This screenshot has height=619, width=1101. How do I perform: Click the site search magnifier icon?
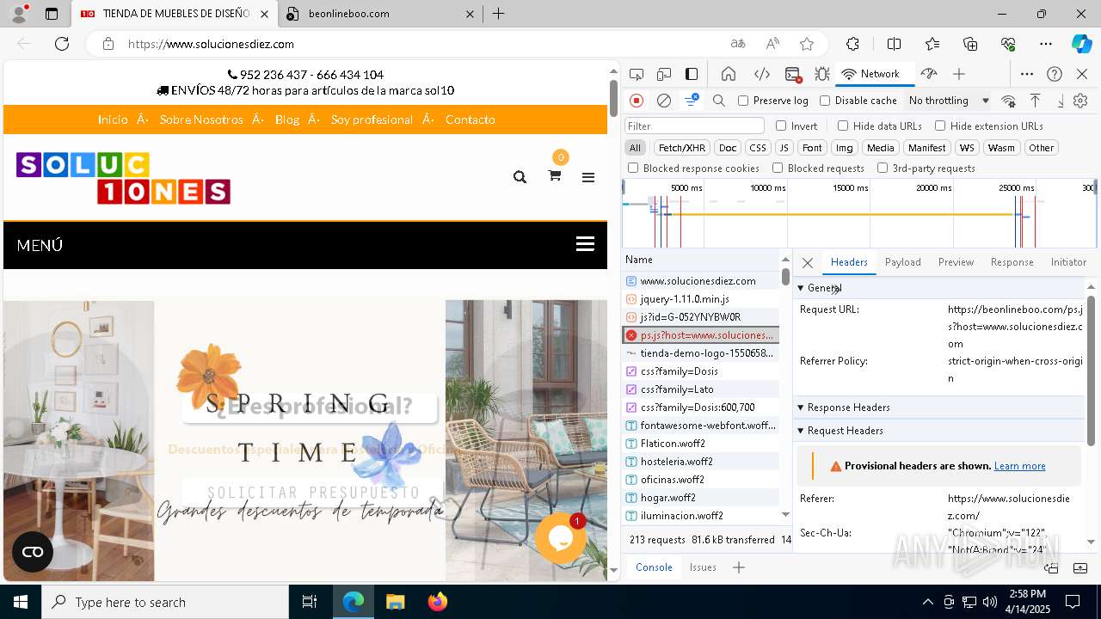click(520, 176)
